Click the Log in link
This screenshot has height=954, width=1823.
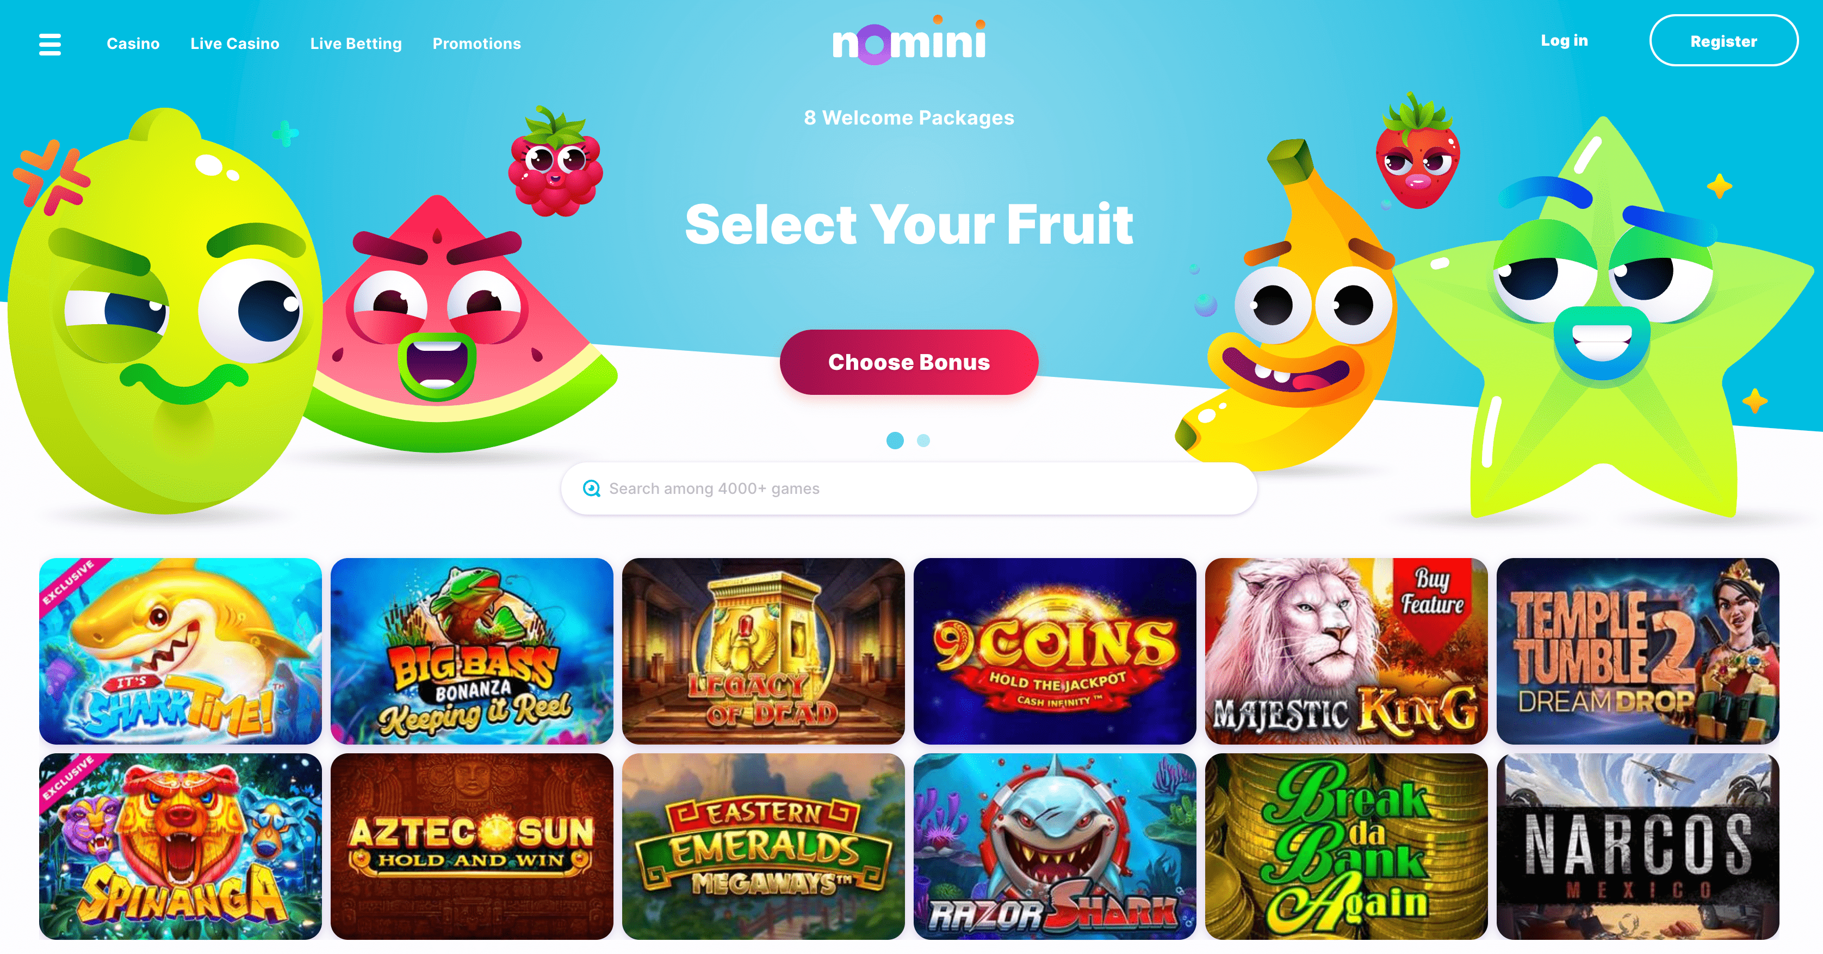click(x=1565, y=41)
